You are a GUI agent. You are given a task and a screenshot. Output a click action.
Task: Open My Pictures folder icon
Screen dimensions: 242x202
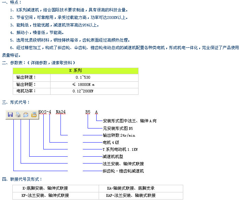(34, 115)
